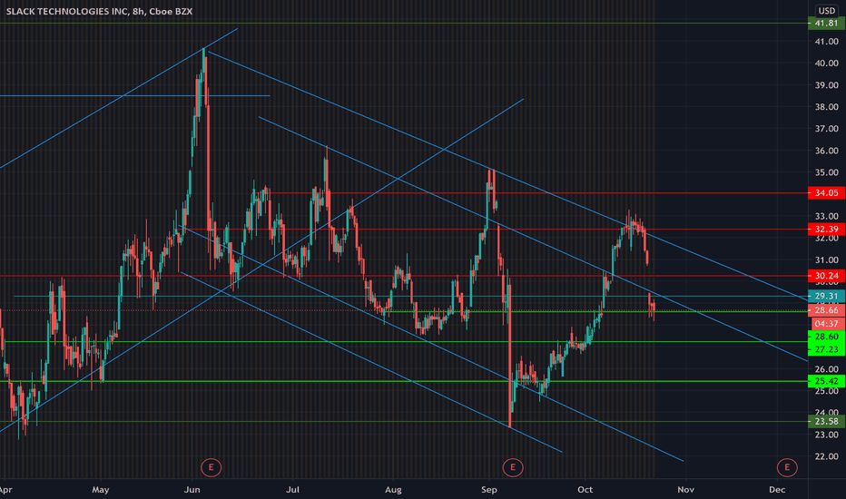
Task: Select the 28.66 current price label
Action: (x=826, y=310)
